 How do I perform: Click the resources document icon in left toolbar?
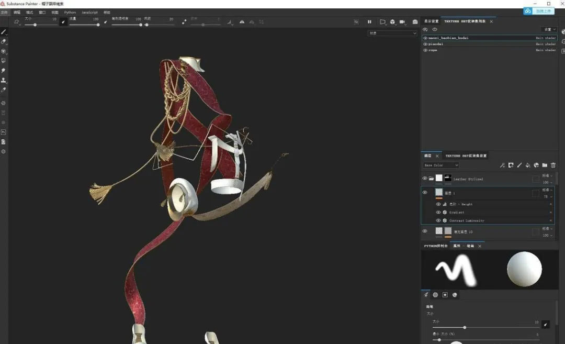click(4, 142)
